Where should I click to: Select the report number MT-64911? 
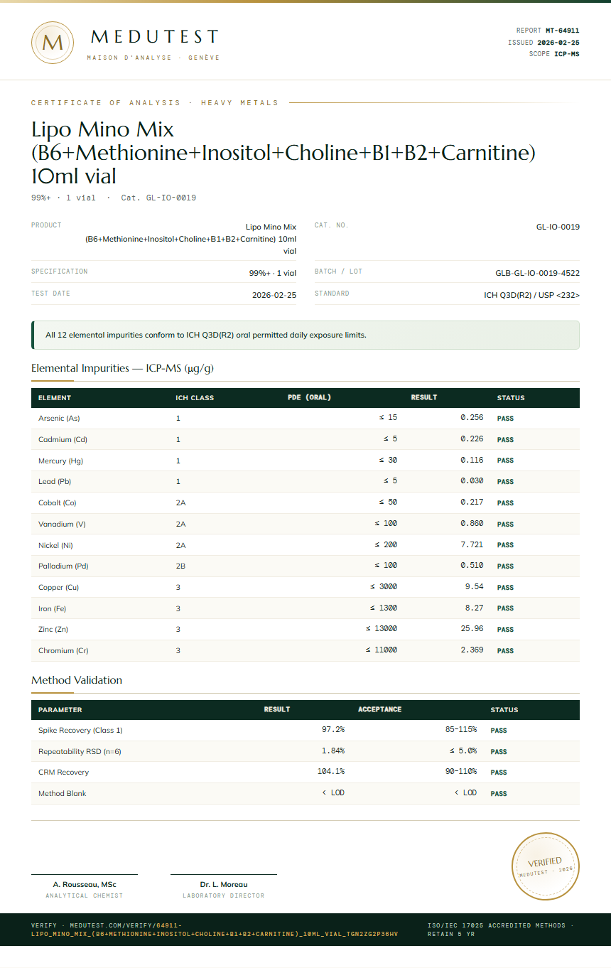coord(562,31)
